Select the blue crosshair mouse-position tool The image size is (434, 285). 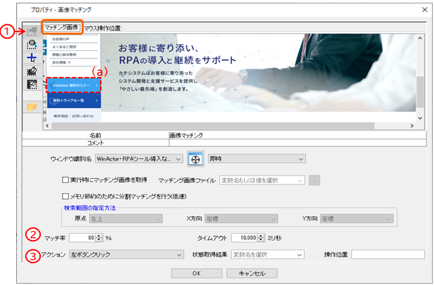click(32, 58)
